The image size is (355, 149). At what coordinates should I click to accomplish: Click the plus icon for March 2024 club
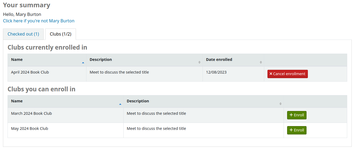pyautogui.click(x=291, y=115)
